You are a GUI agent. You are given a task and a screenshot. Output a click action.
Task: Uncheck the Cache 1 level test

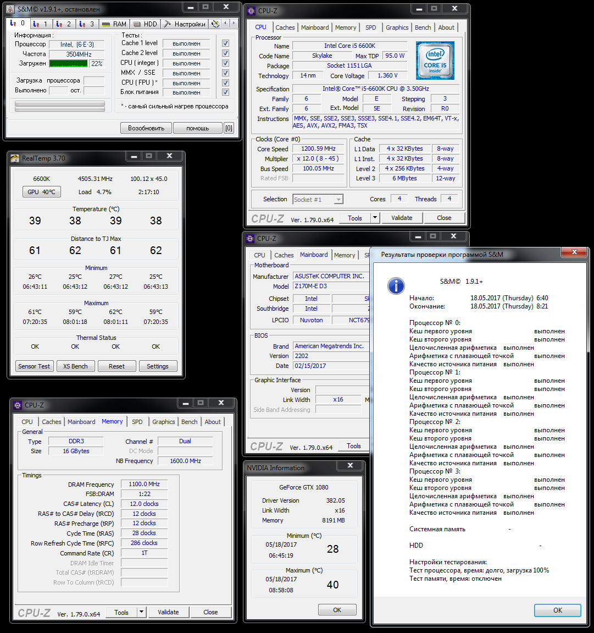point(225,43)
